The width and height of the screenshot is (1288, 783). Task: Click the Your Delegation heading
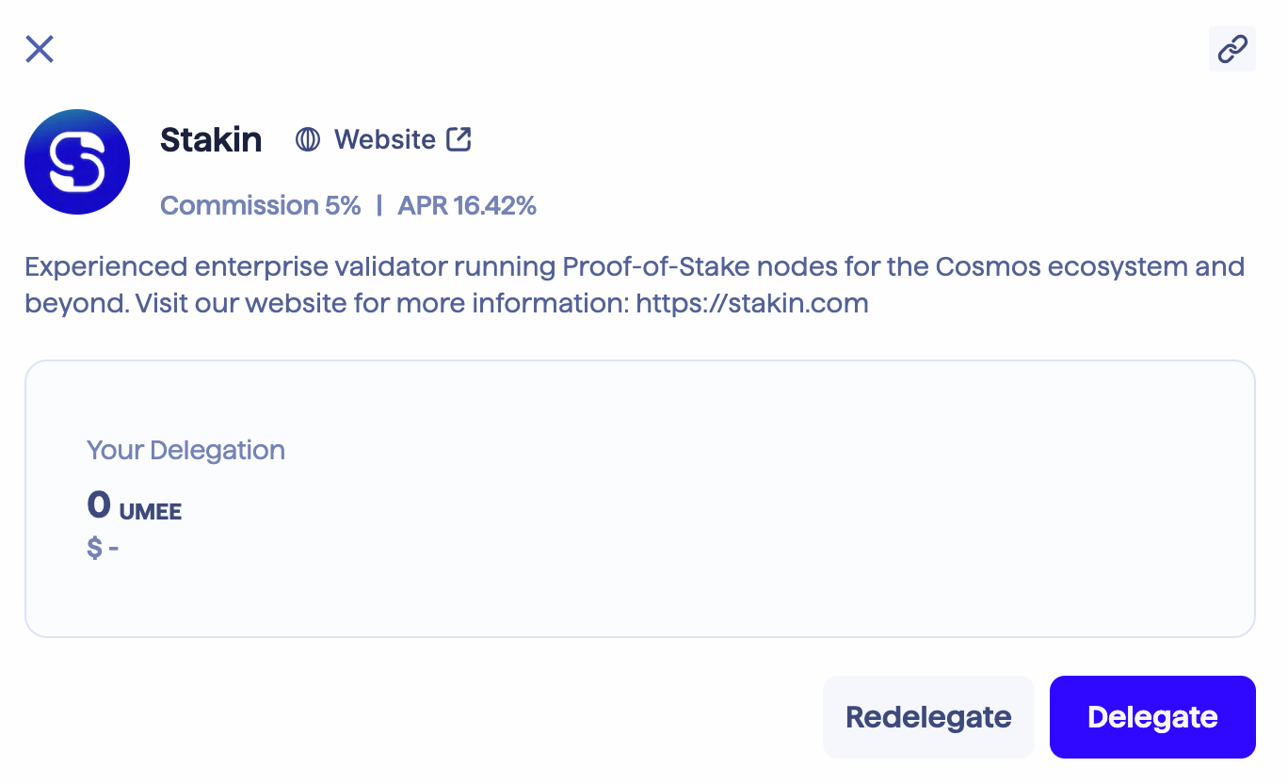point(185,450)
